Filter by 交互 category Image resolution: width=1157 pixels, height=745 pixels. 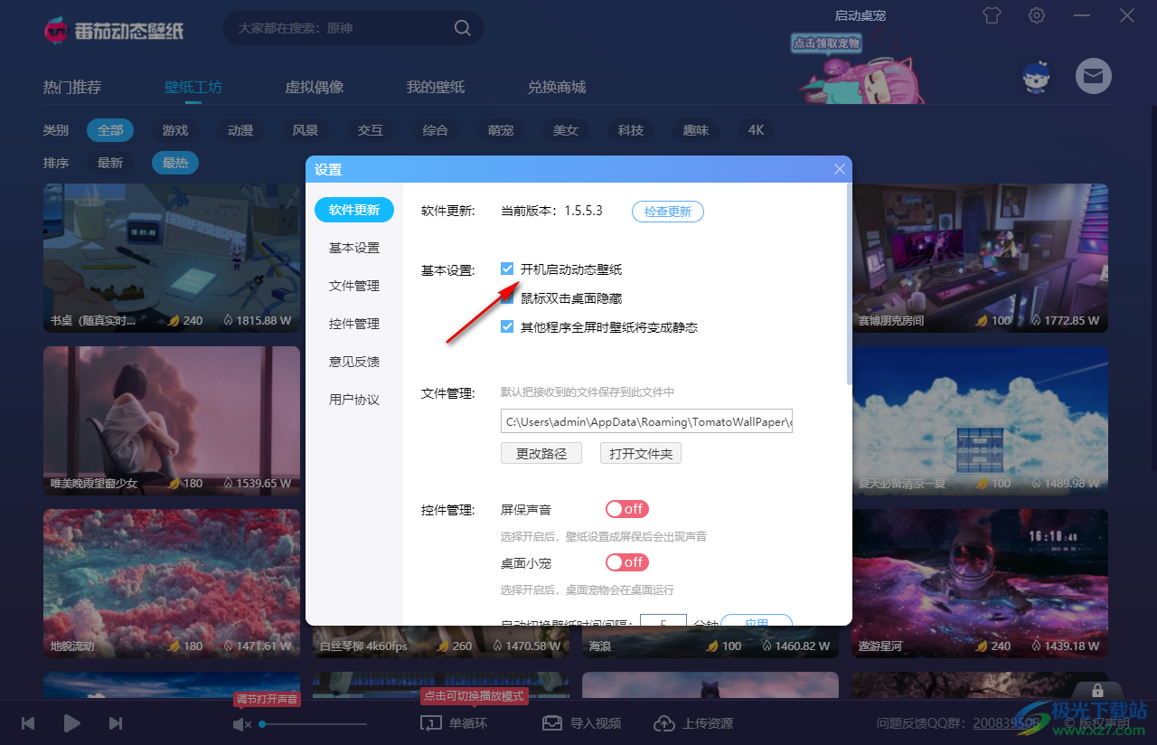(x=371, y=130)
